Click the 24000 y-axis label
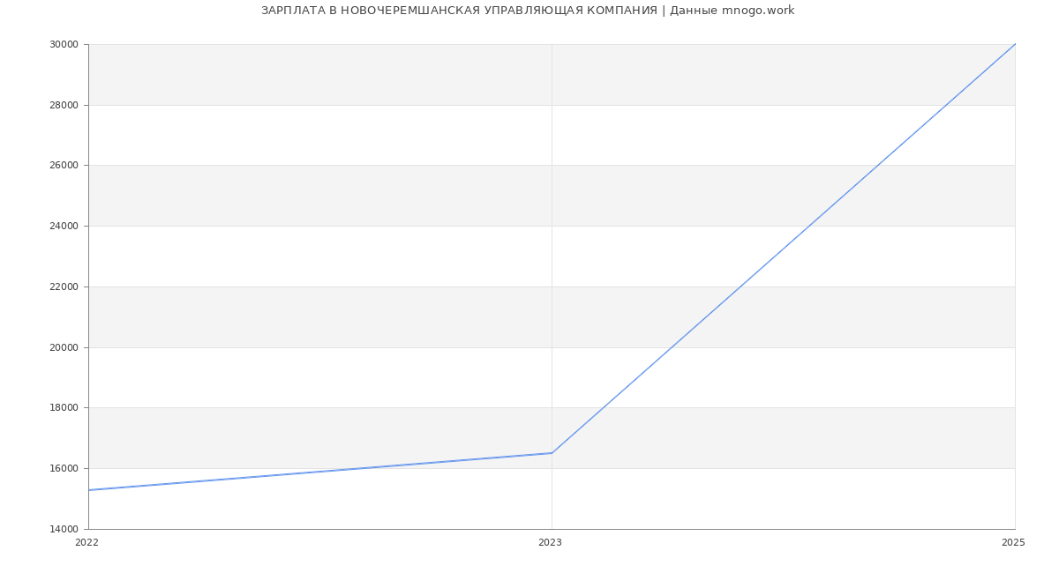Image resolution: width=1059 pixels, height=573 pixels. coord(65,227)
